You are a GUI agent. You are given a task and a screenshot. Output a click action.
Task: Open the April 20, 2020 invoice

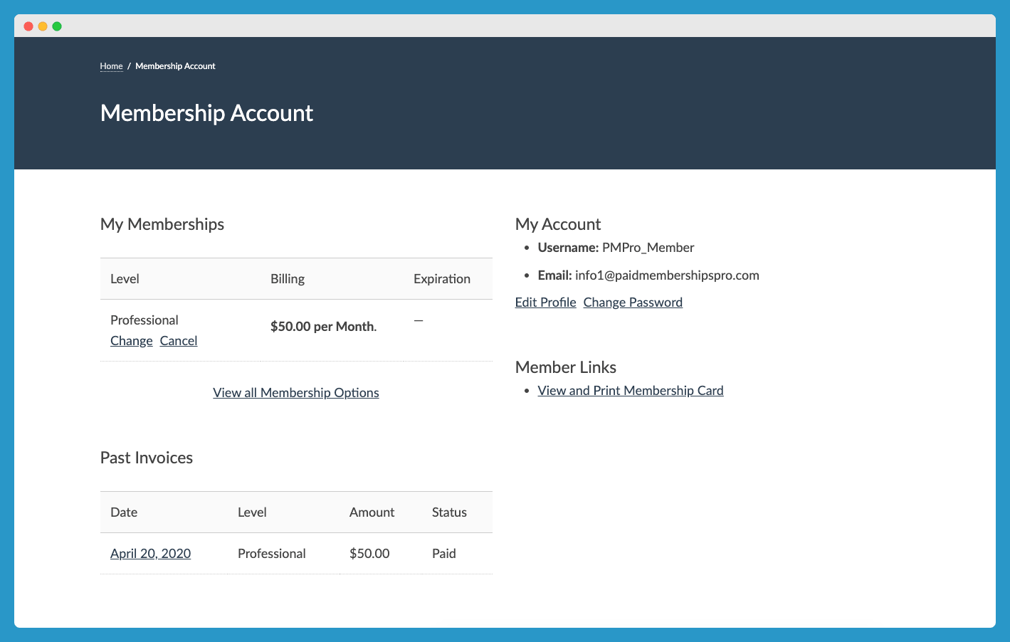click(x=150, y=553)
